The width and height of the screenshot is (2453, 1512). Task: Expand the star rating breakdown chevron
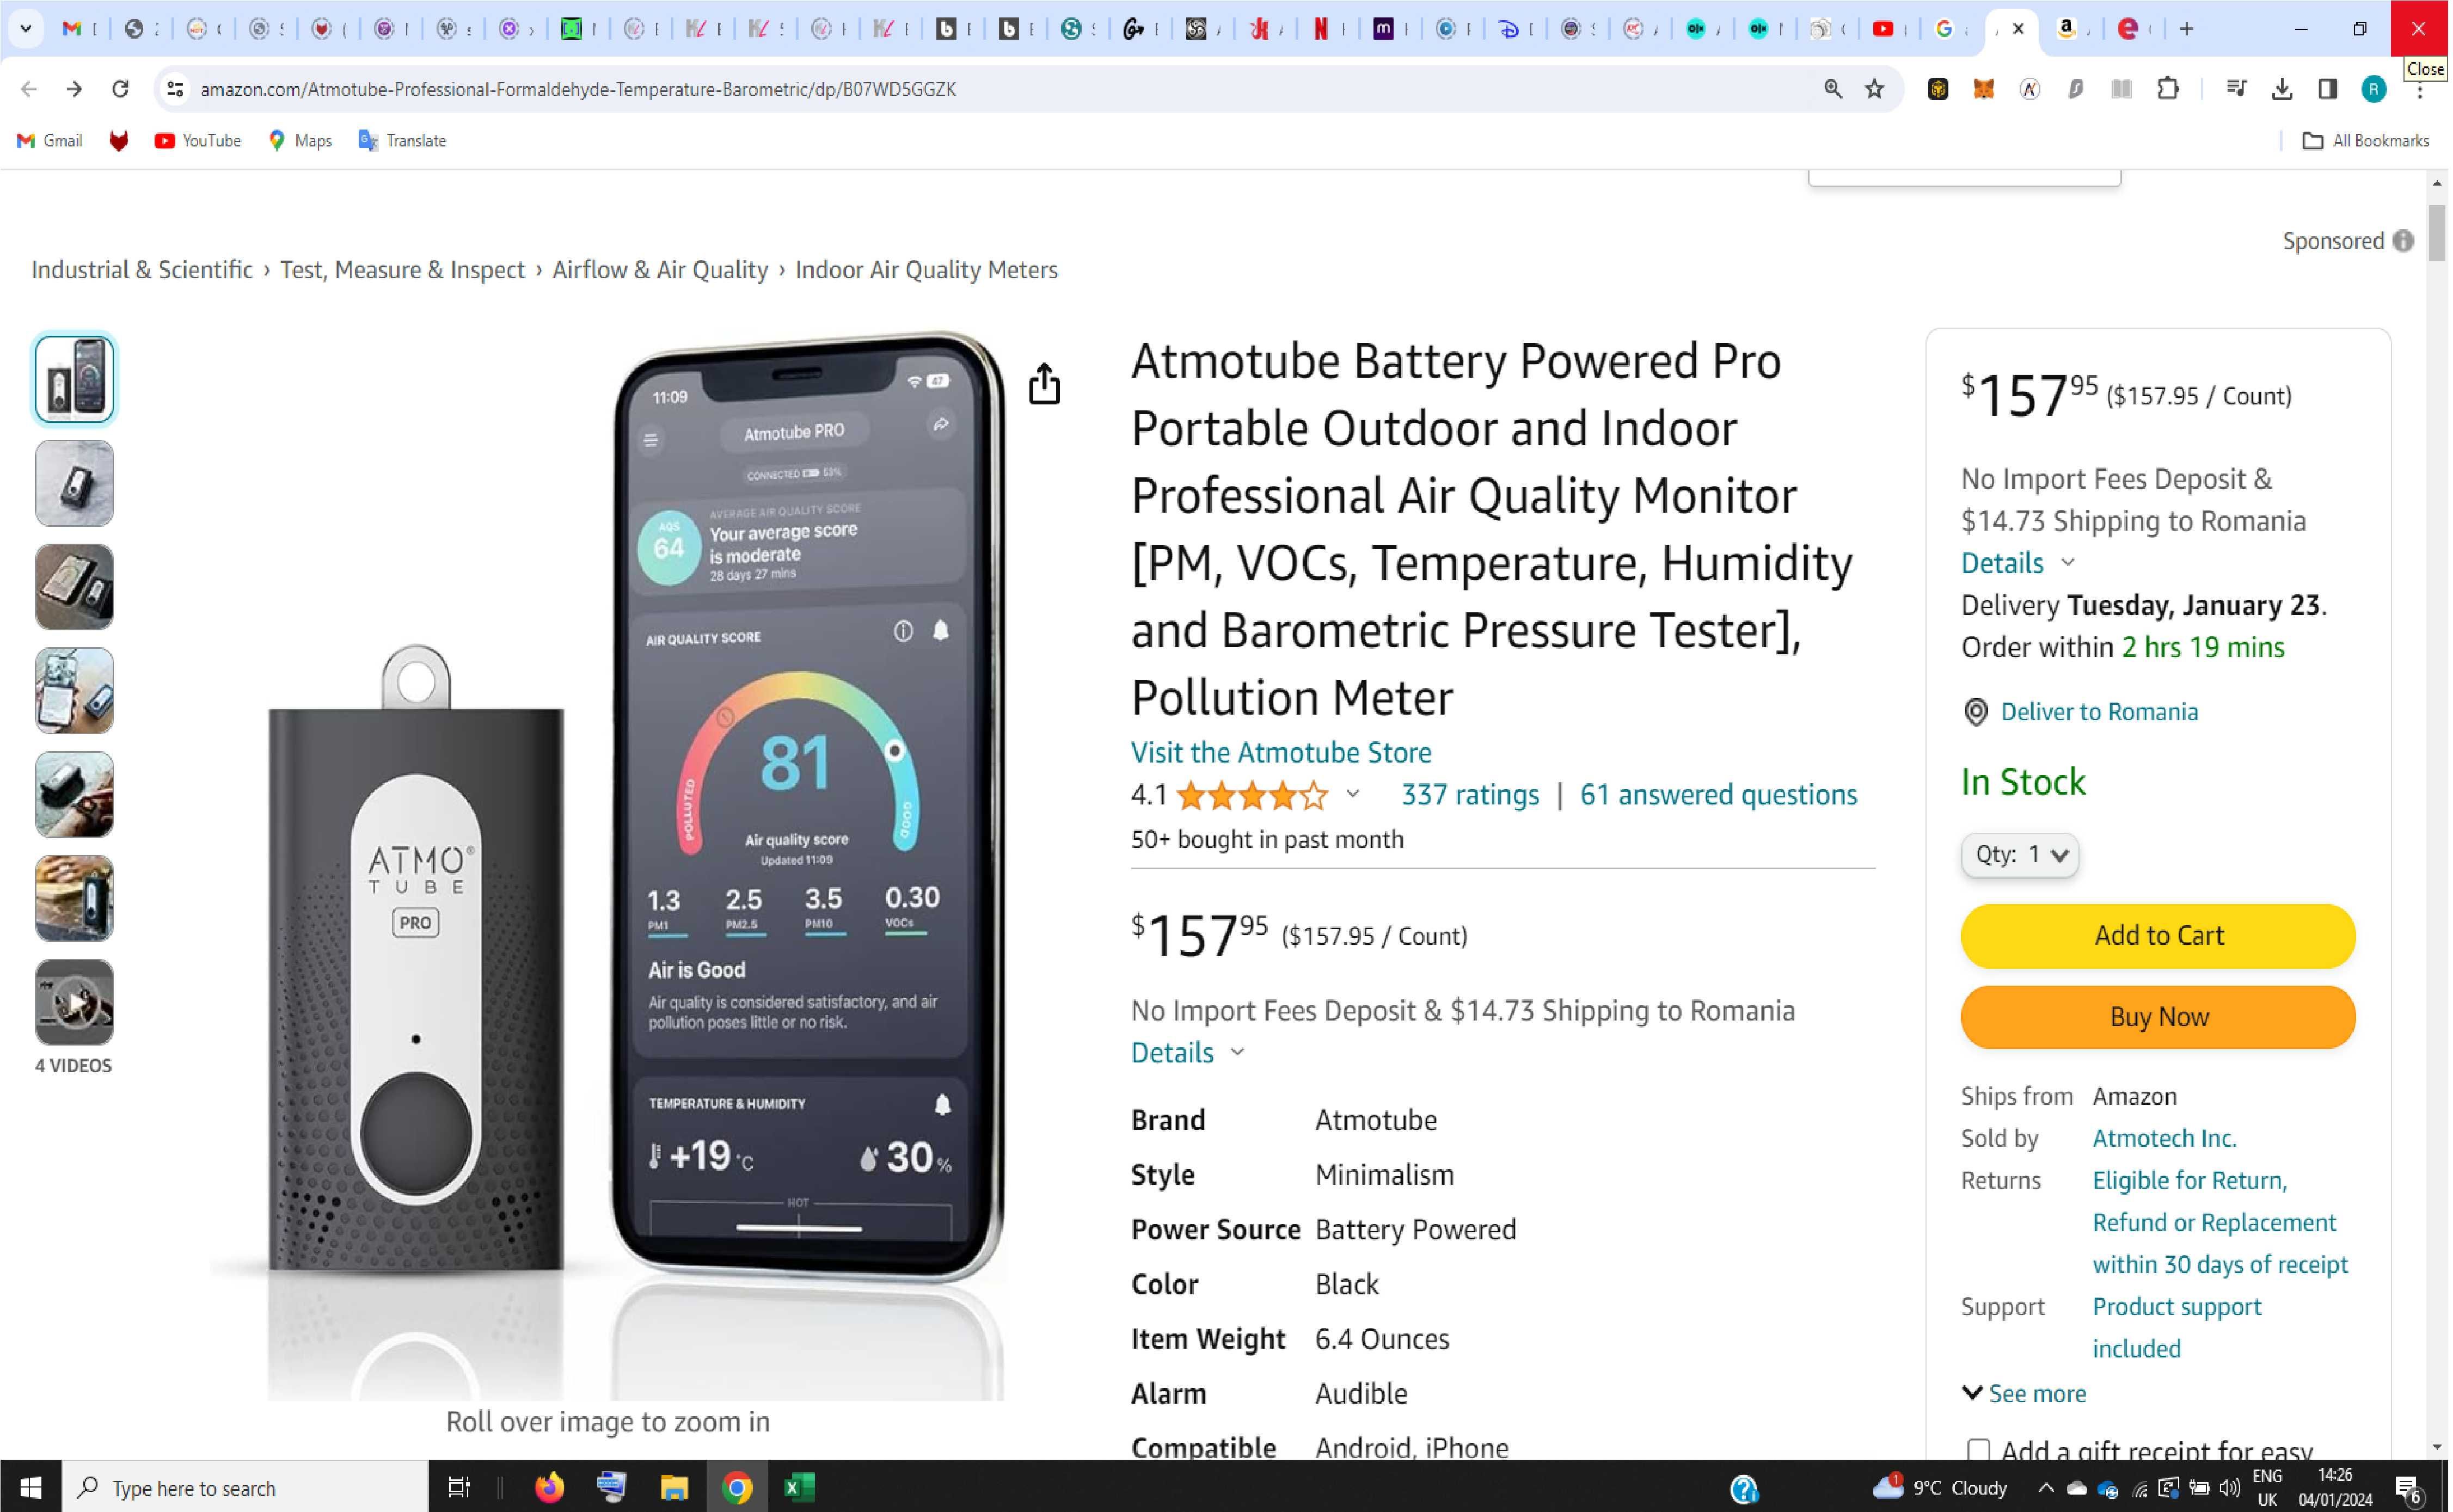tap(1352, 794)
